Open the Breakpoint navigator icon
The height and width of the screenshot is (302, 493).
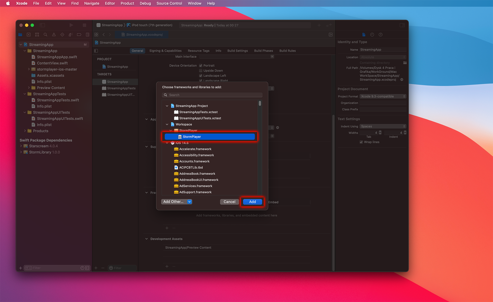pyautogui.click(x=79, y=35)
